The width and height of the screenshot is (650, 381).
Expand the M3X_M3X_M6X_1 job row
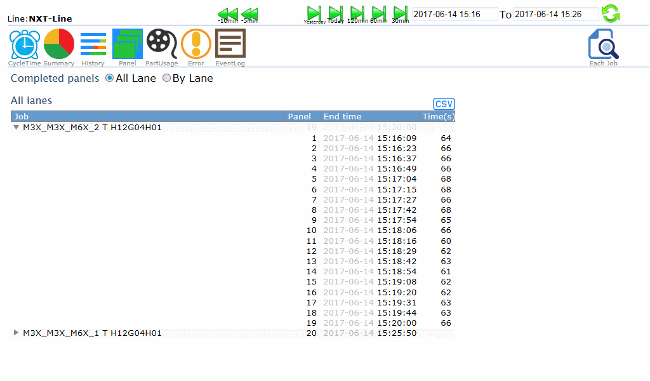[17, 333]
